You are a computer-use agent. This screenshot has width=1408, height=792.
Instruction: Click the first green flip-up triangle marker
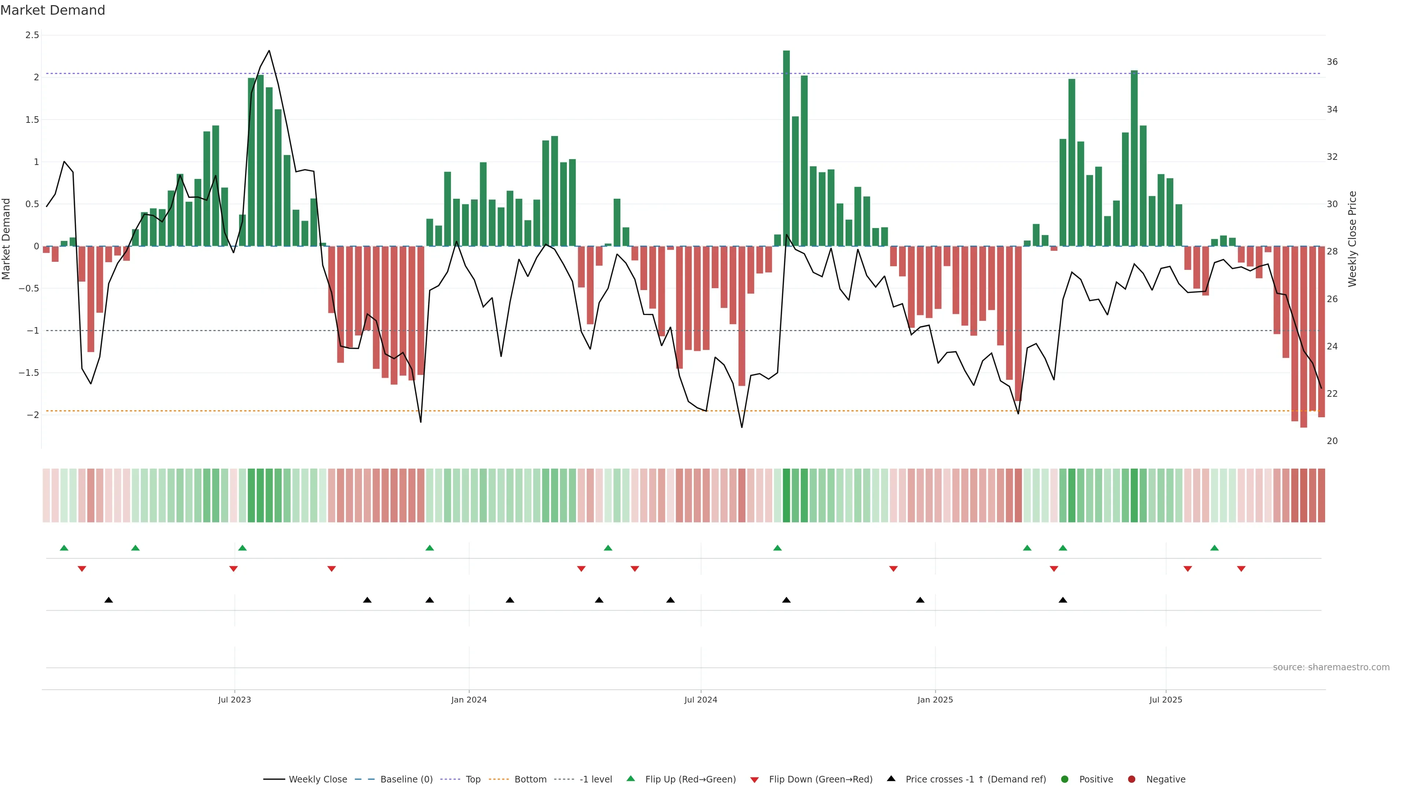coord(64,548)
